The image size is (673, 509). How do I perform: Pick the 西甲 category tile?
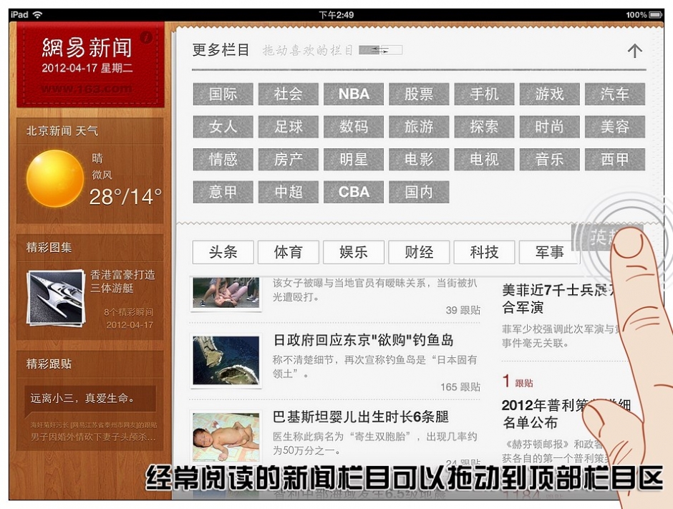(614, 159)
